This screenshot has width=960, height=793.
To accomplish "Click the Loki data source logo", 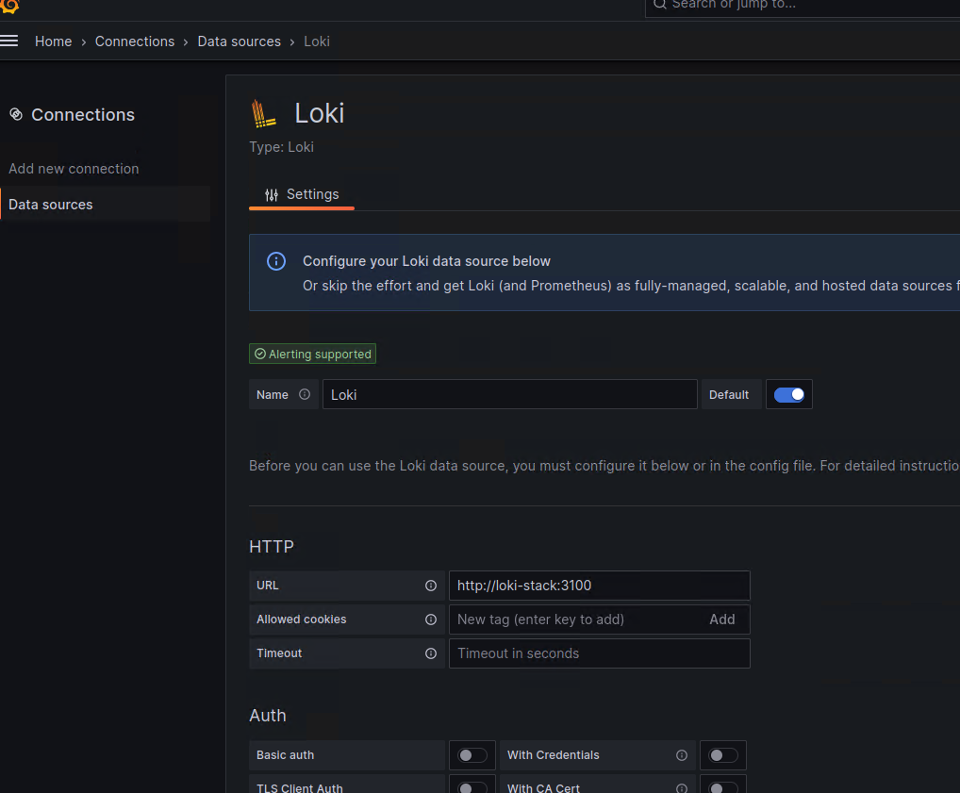I will click(x=264, y=114).
